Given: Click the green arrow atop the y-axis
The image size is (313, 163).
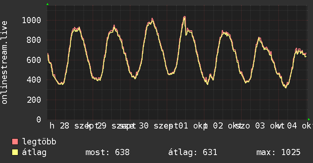Looking at the screenshot, I should (x=47, y=4).
